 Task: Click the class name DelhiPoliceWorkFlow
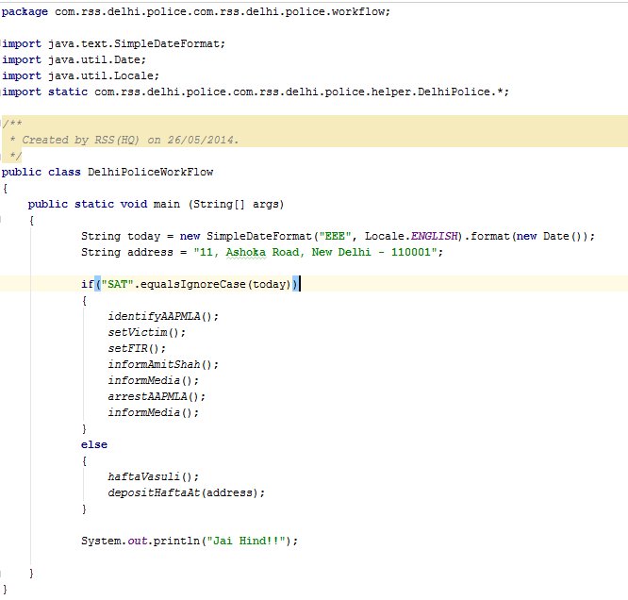[150, 172]
